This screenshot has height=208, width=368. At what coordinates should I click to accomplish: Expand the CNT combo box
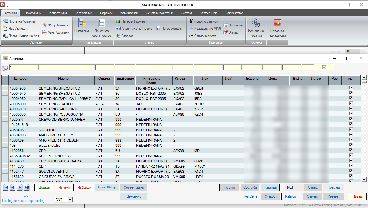pos(70,200)
